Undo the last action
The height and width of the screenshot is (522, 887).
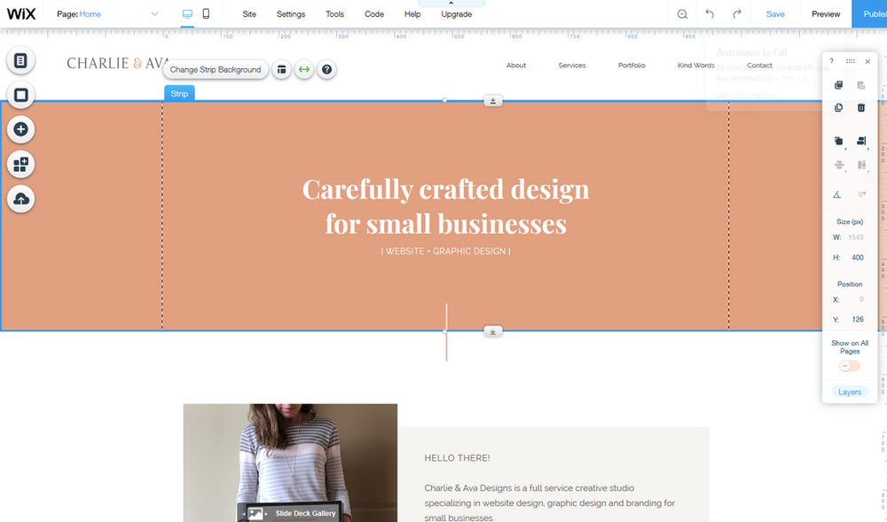(708, 14)
